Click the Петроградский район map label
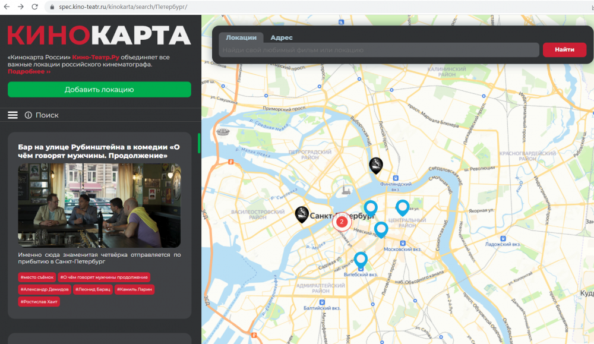Viewport: 594px width, 344px height. [310, 154]
